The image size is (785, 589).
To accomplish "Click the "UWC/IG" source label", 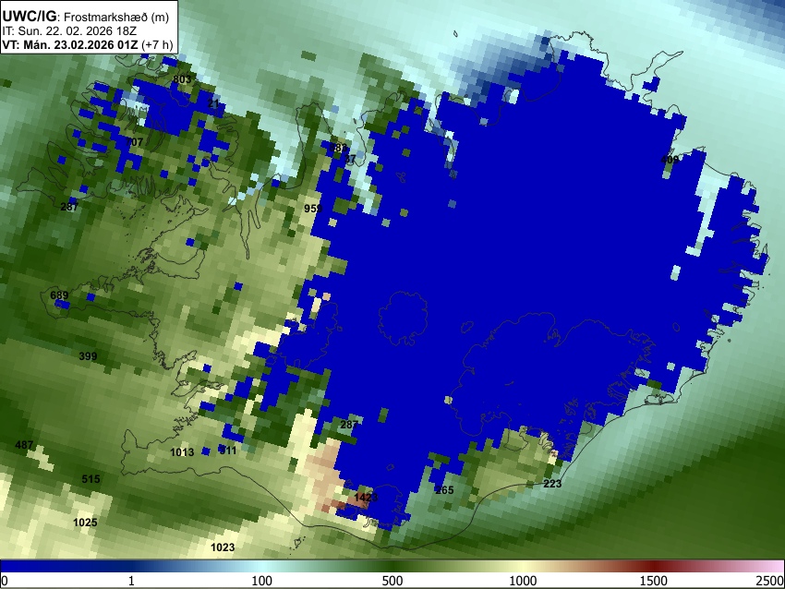I will coord(29,17).
